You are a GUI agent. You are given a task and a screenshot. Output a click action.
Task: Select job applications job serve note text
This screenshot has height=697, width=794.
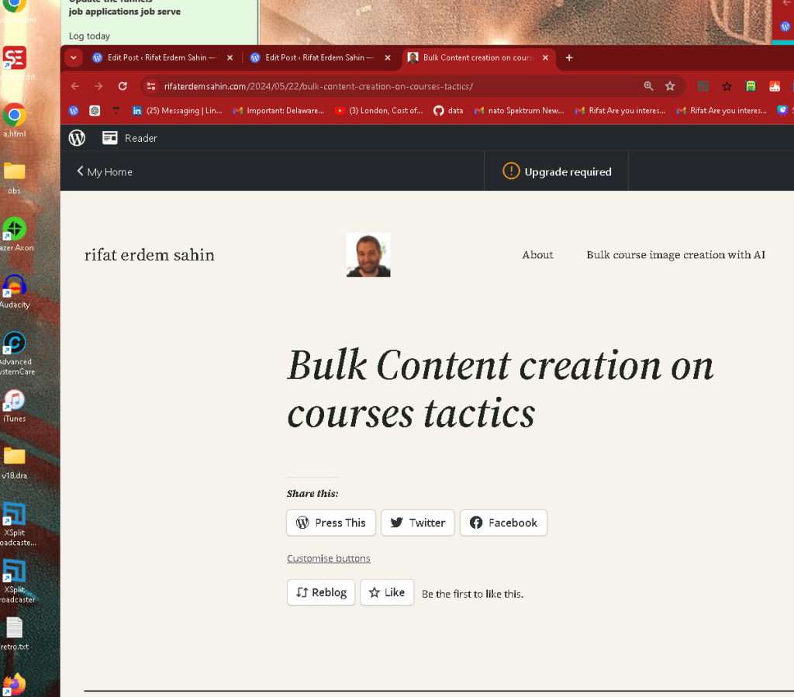pyautogui.click(x=125, y=11)
